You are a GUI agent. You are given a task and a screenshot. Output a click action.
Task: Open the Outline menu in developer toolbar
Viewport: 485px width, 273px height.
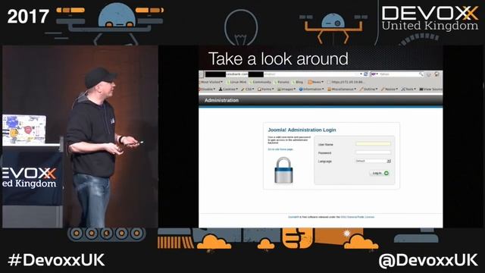369,89
